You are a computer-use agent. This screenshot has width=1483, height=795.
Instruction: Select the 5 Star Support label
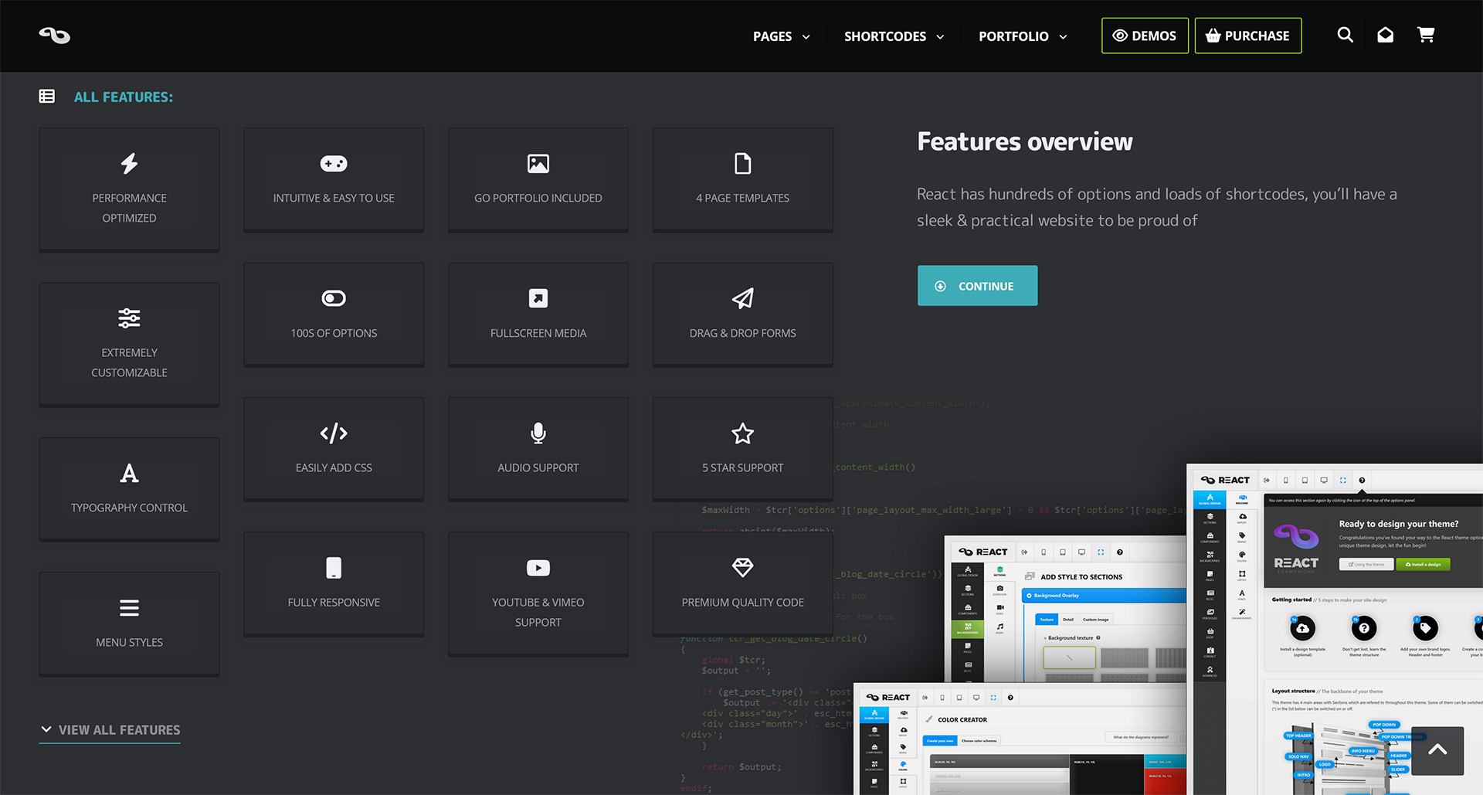[742, 467]
